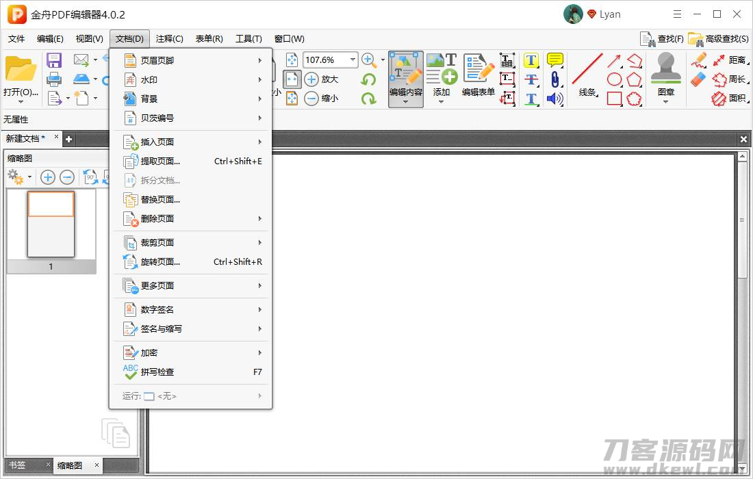The width and height of the screenshot is (753, 479).
Task: Open the 注释(C) menu
Action: click(x=170, y=39)
